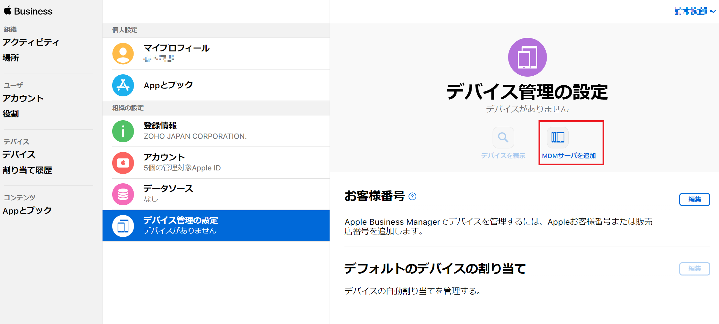Click the blue Appとブック App Store icon
The height and width of the screenshot is (324, 719).
(123, 85)
